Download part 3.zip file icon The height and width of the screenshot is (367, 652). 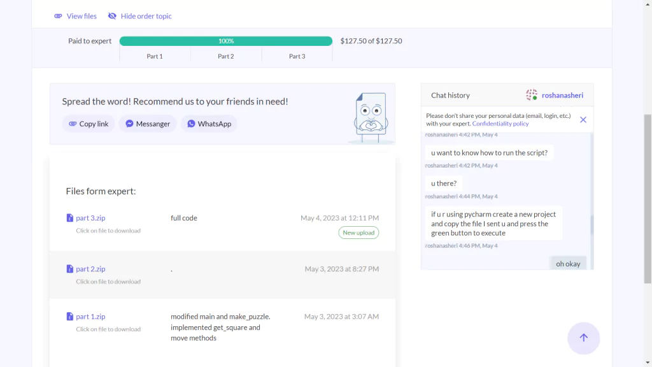coord(70,218)
